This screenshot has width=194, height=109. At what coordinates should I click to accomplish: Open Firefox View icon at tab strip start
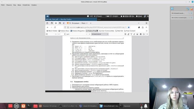point(47,23)
